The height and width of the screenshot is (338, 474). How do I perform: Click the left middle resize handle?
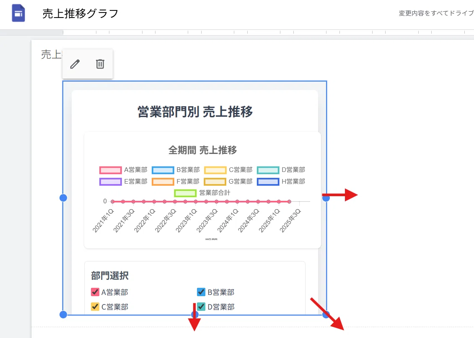(63, 198)
